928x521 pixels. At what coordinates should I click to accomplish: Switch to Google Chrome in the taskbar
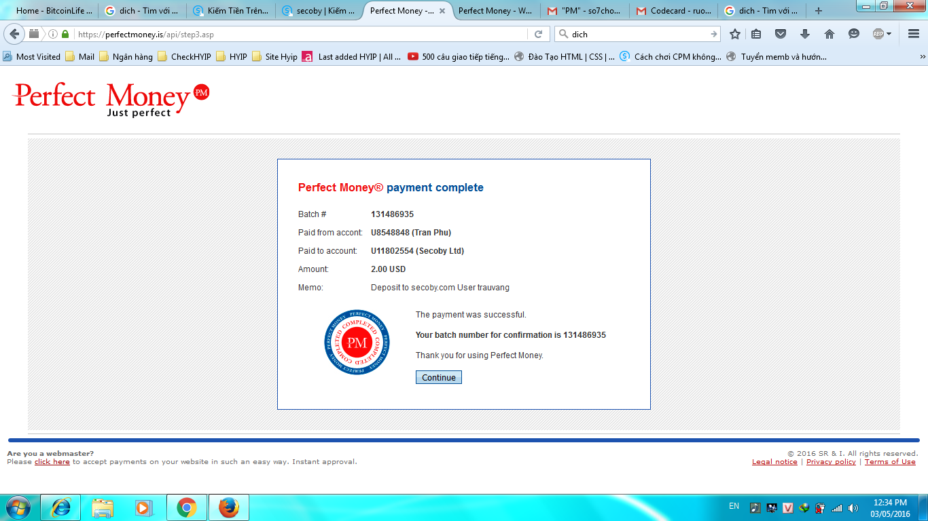[x=186, y=507]
